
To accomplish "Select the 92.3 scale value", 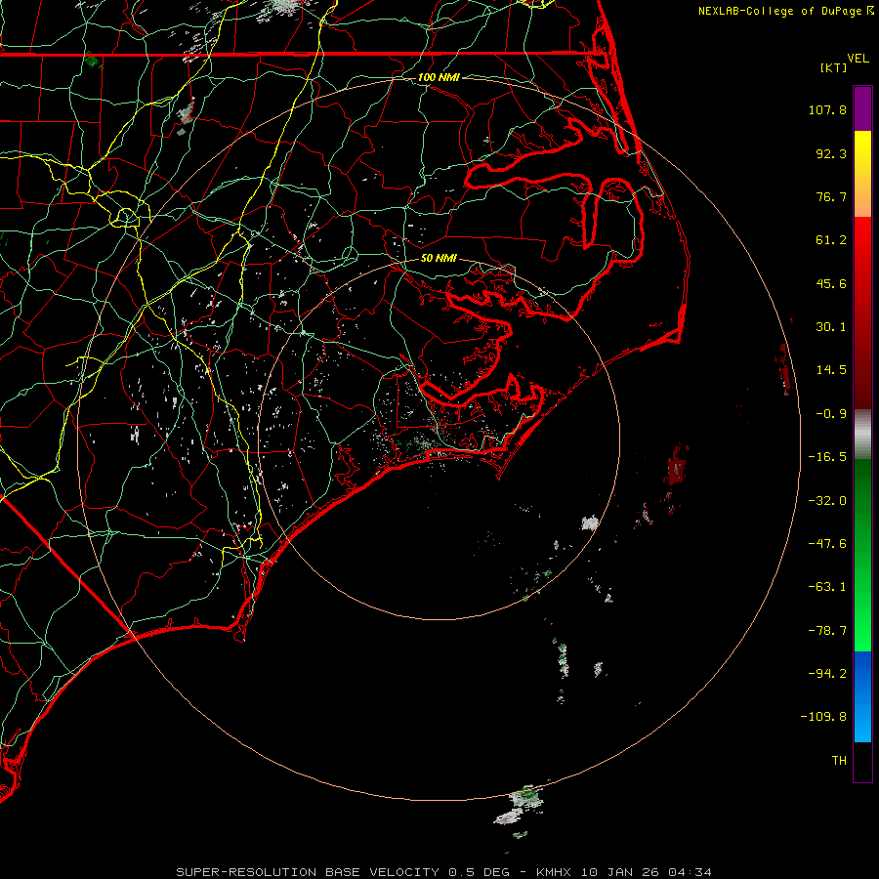I will [x=831, y=153].
